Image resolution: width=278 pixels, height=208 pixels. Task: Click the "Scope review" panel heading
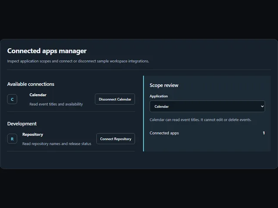pyautogui.click(x=164, y=85)
